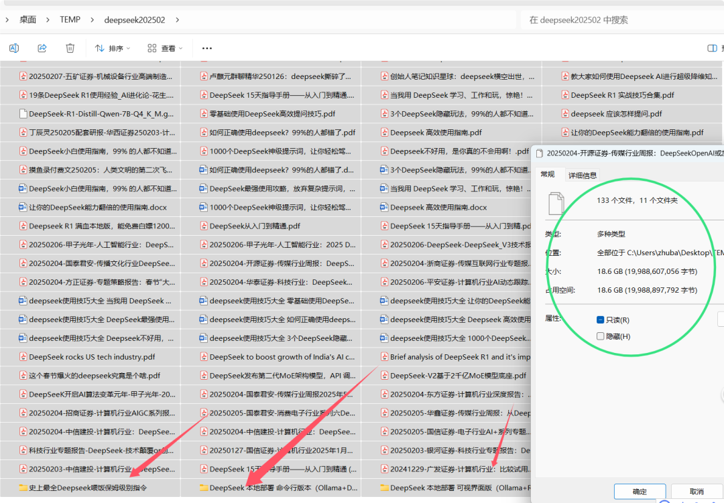Select file 科技行业专题报告-DeepSeek-技术颠覆
Viewport: 724px width, 503px height.
click(x=97, y=450)
